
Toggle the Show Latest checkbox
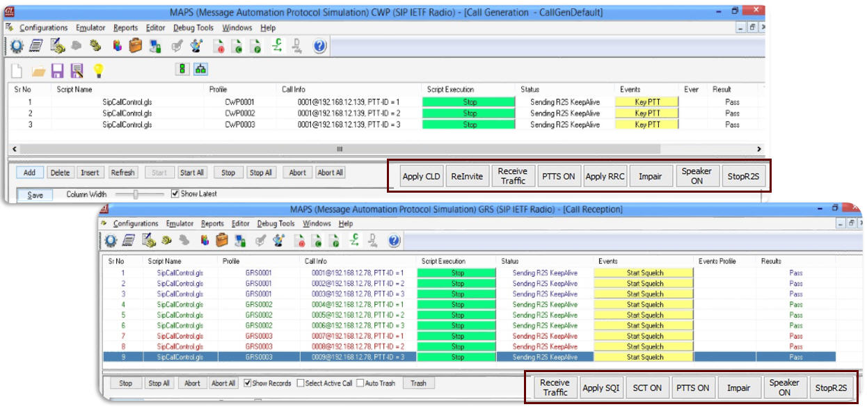pyautogui.click(x=175, y=194)
